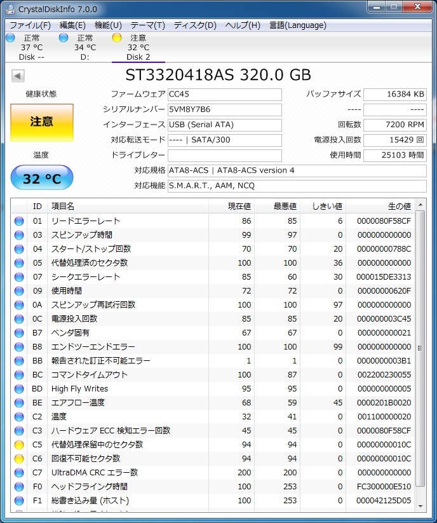Click status orb for attribute 01 リードエラーレート
This screenshot has height=523, width=437.
pyautogui.click(x=19, y=221)
